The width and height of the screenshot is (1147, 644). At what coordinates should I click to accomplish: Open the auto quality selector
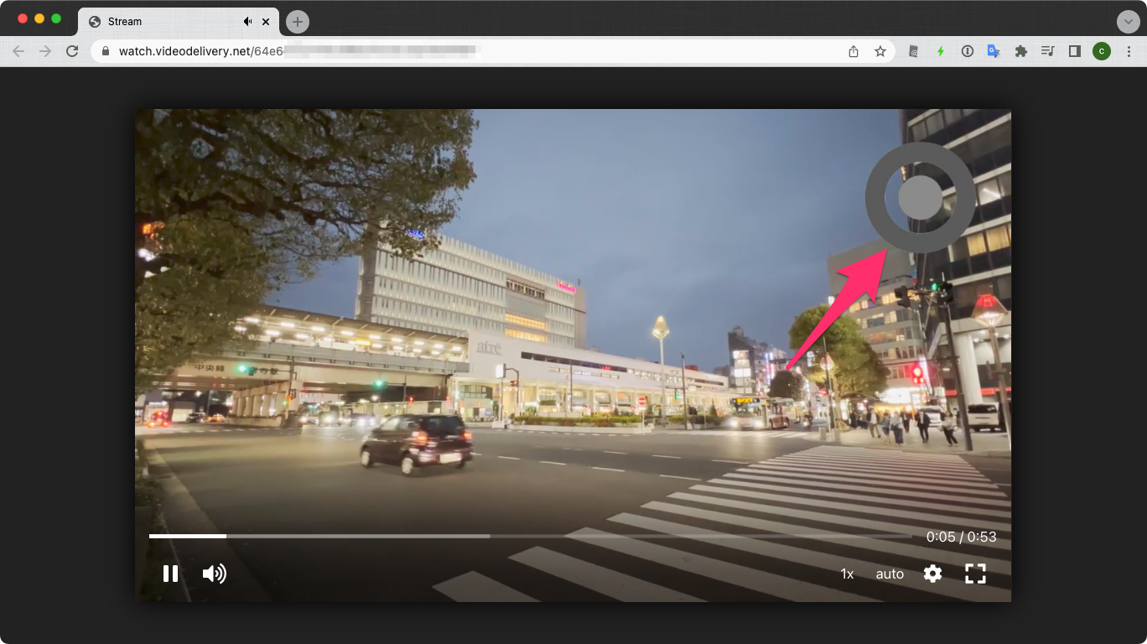click(x=890, y=574)
